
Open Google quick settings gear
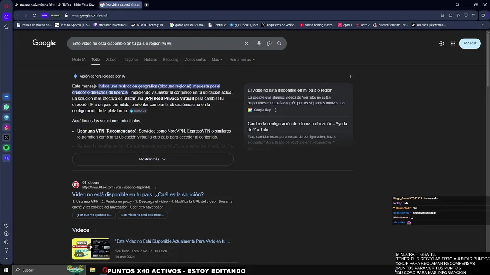pos(441,44)
